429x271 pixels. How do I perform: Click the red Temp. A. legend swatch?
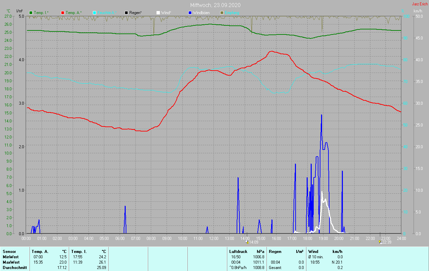(63, 13)
